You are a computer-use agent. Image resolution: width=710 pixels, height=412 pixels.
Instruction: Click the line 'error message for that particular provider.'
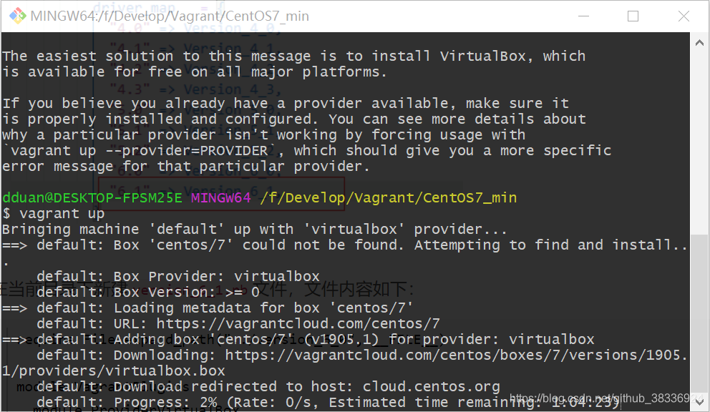[185, 166]
